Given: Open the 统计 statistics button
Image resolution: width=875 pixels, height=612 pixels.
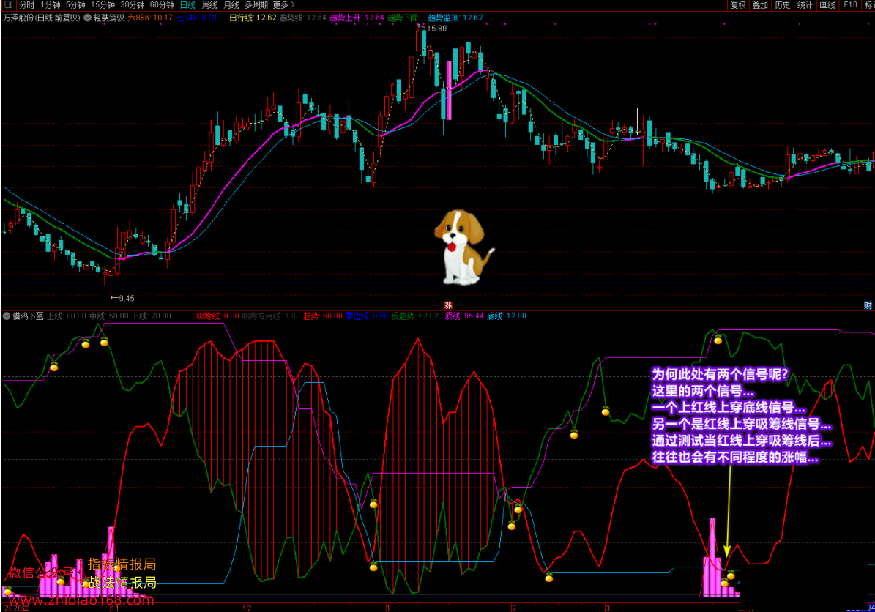Looking at the screenshot, I should point(805,5).
